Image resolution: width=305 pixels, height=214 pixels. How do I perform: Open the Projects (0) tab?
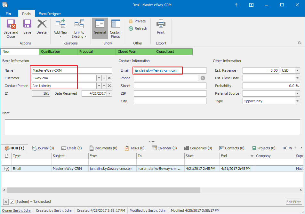tap(264, 148)
